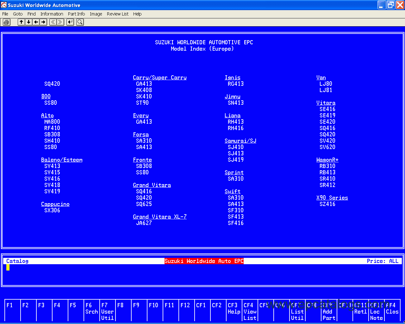Select model SR412 under WagonR+
405x324 pixels.
pos(327,185)
